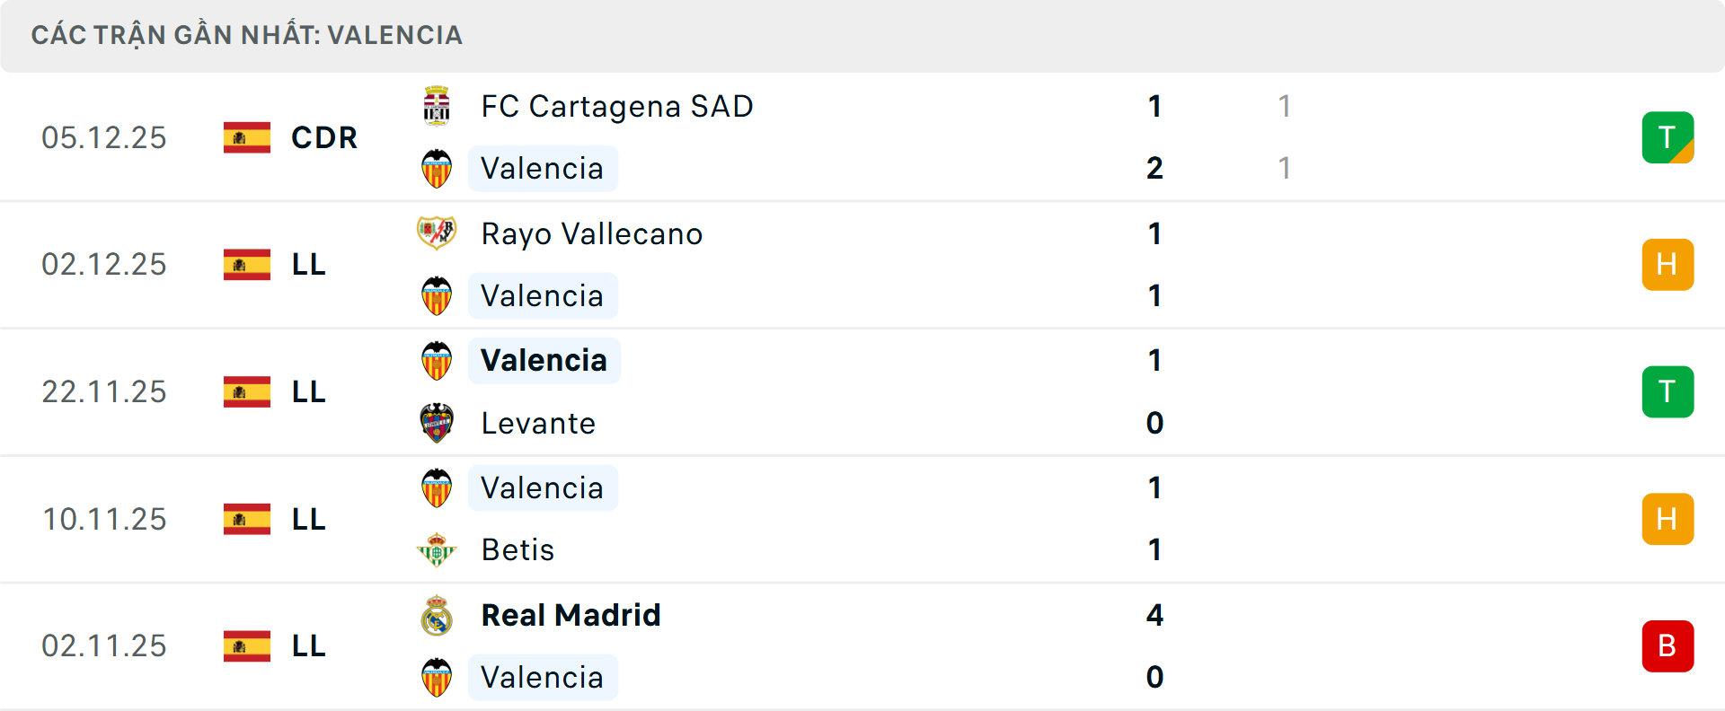Open the Real Madrid team link
Screen dimensions: 1725x711
pyautogui.click(x=571, y=616)
